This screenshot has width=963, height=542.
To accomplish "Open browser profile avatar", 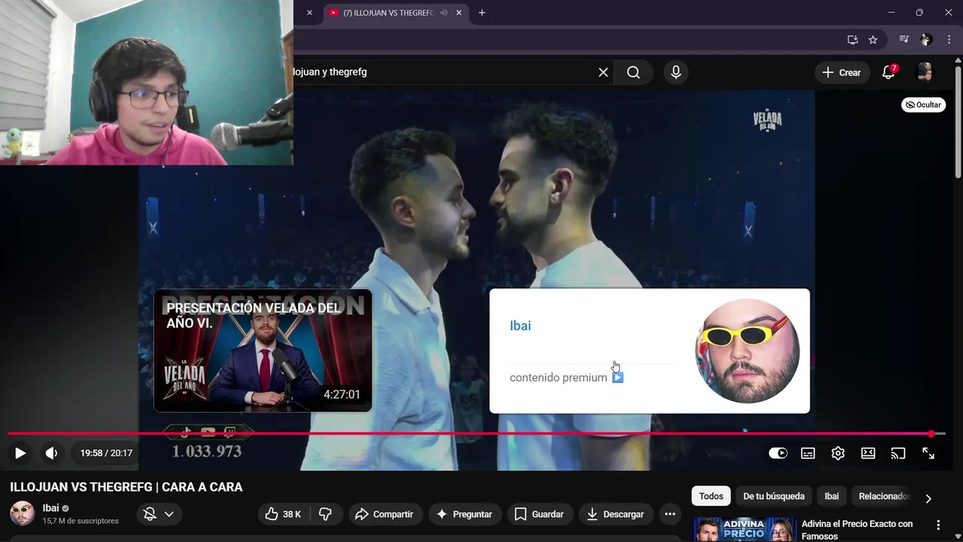I will tap(926, 40).
